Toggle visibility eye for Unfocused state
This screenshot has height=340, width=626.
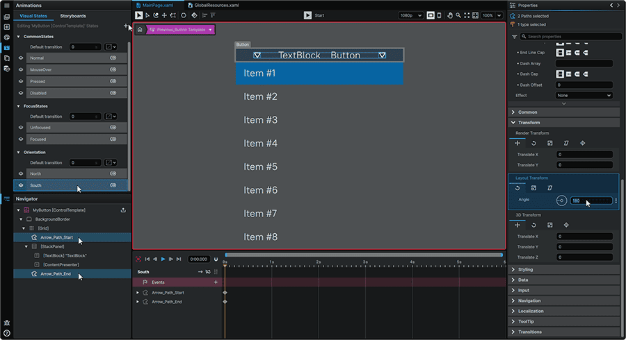(x=21, y=128)
